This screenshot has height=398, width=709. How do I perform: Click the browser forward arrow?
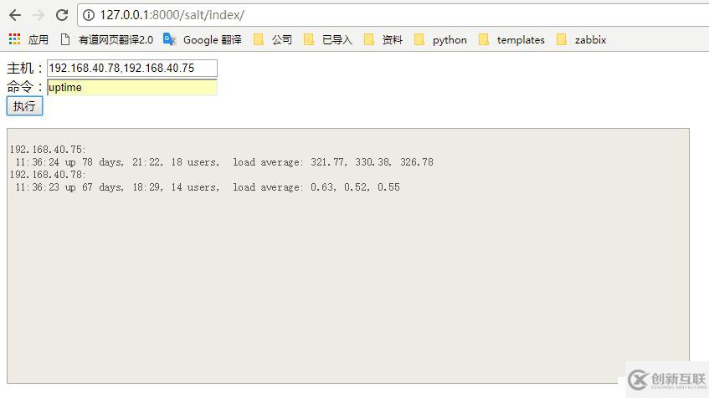point(39,15)
